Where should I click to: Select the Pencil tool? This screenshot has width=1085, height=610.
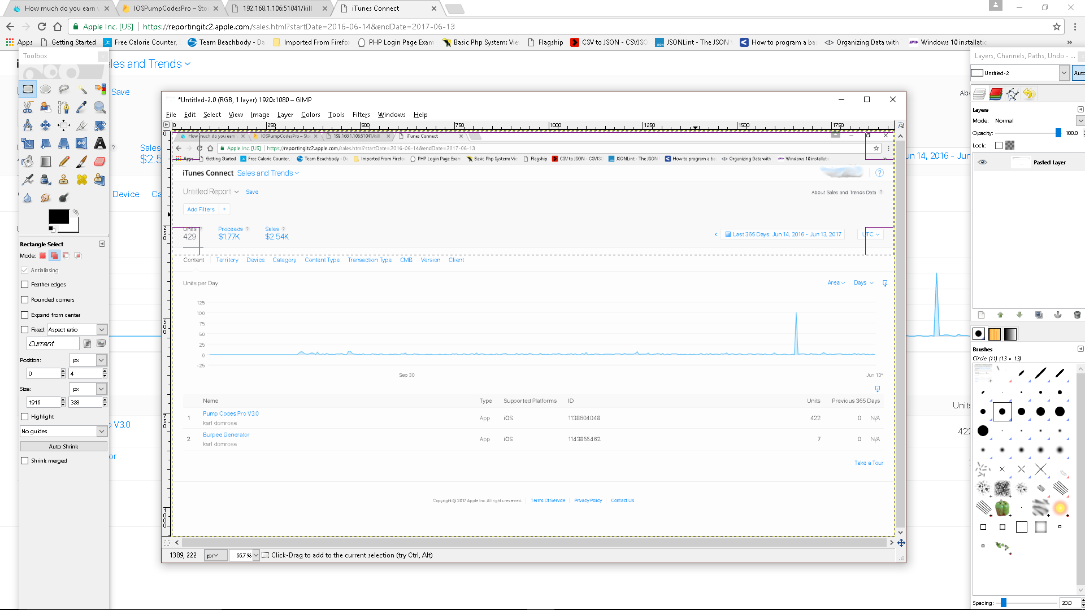pyautogui.click(x=64, y=162)
